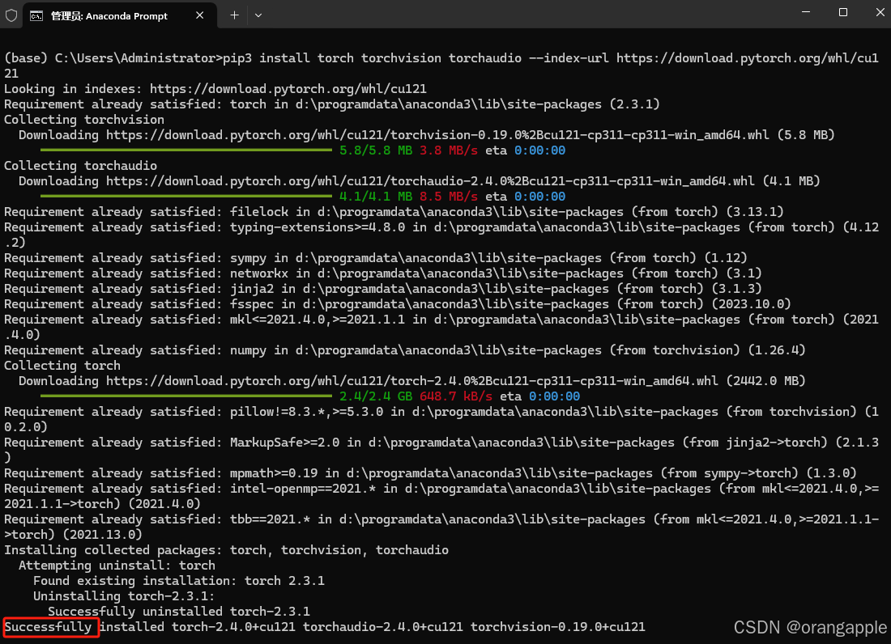Click the torchvision download progress bar
This screenshot has height=644, width=891.
(186, 150)
